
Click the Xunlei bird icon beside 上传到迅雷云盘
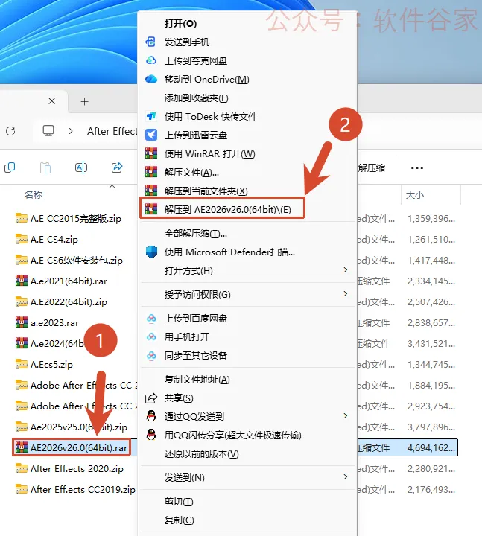[151, 135]
